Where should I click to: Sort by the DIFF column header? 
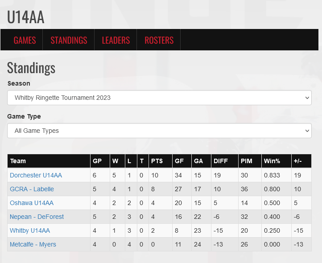point(221,161)
